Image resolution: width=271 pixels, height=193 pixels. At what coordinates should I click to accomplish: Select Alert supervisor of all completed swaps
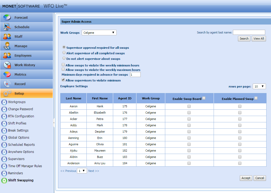64,53
